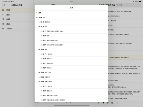Open the outline list icon in bottom toolbar
Screen dimensions: 143x107
(99, 103)
